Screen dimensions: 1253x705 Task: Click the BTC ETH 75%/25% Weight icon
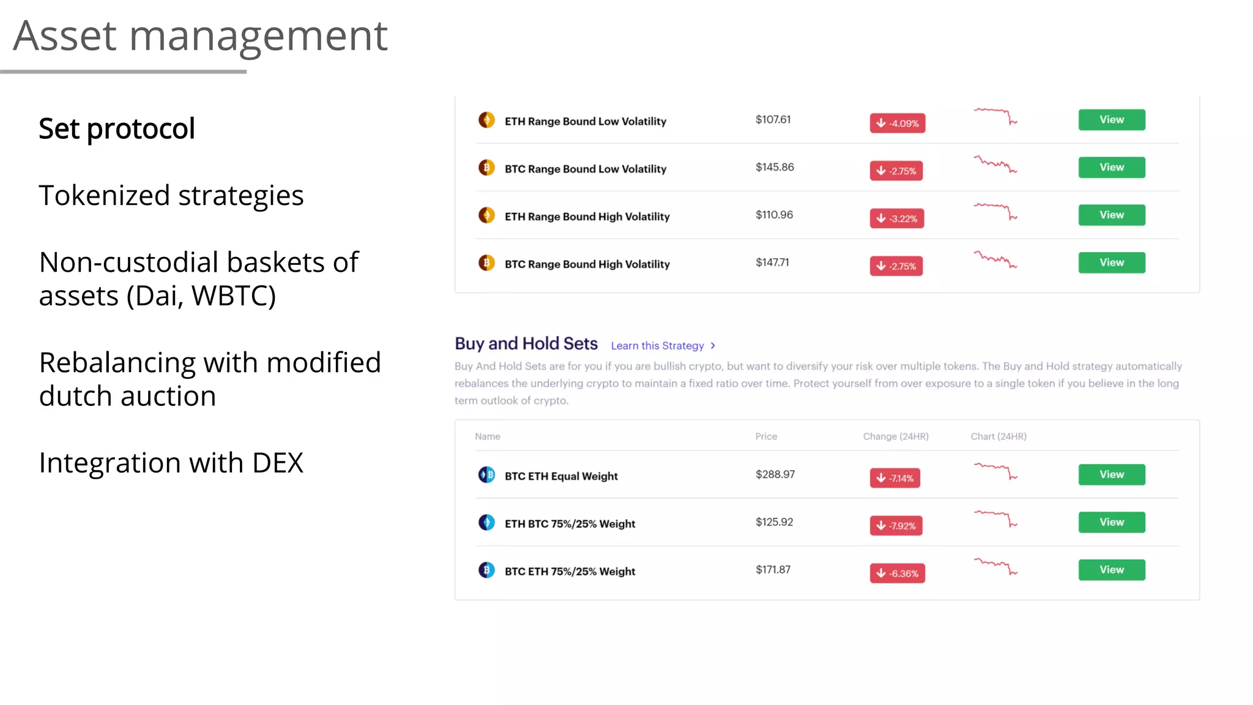coord(486,570)
